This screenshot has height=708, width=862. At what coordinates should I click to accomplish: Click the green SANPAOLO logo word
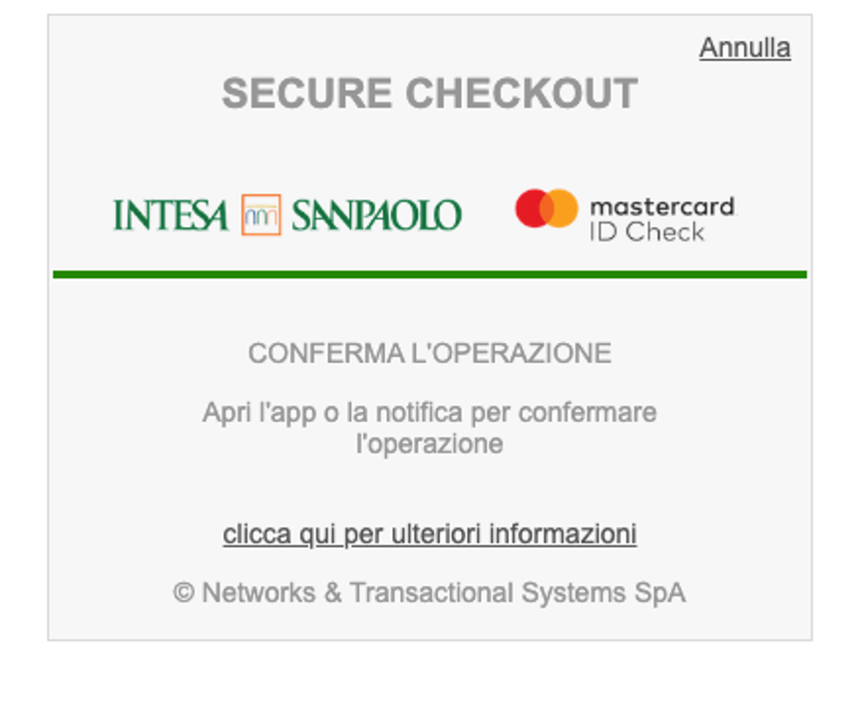[x=376, y=215]
